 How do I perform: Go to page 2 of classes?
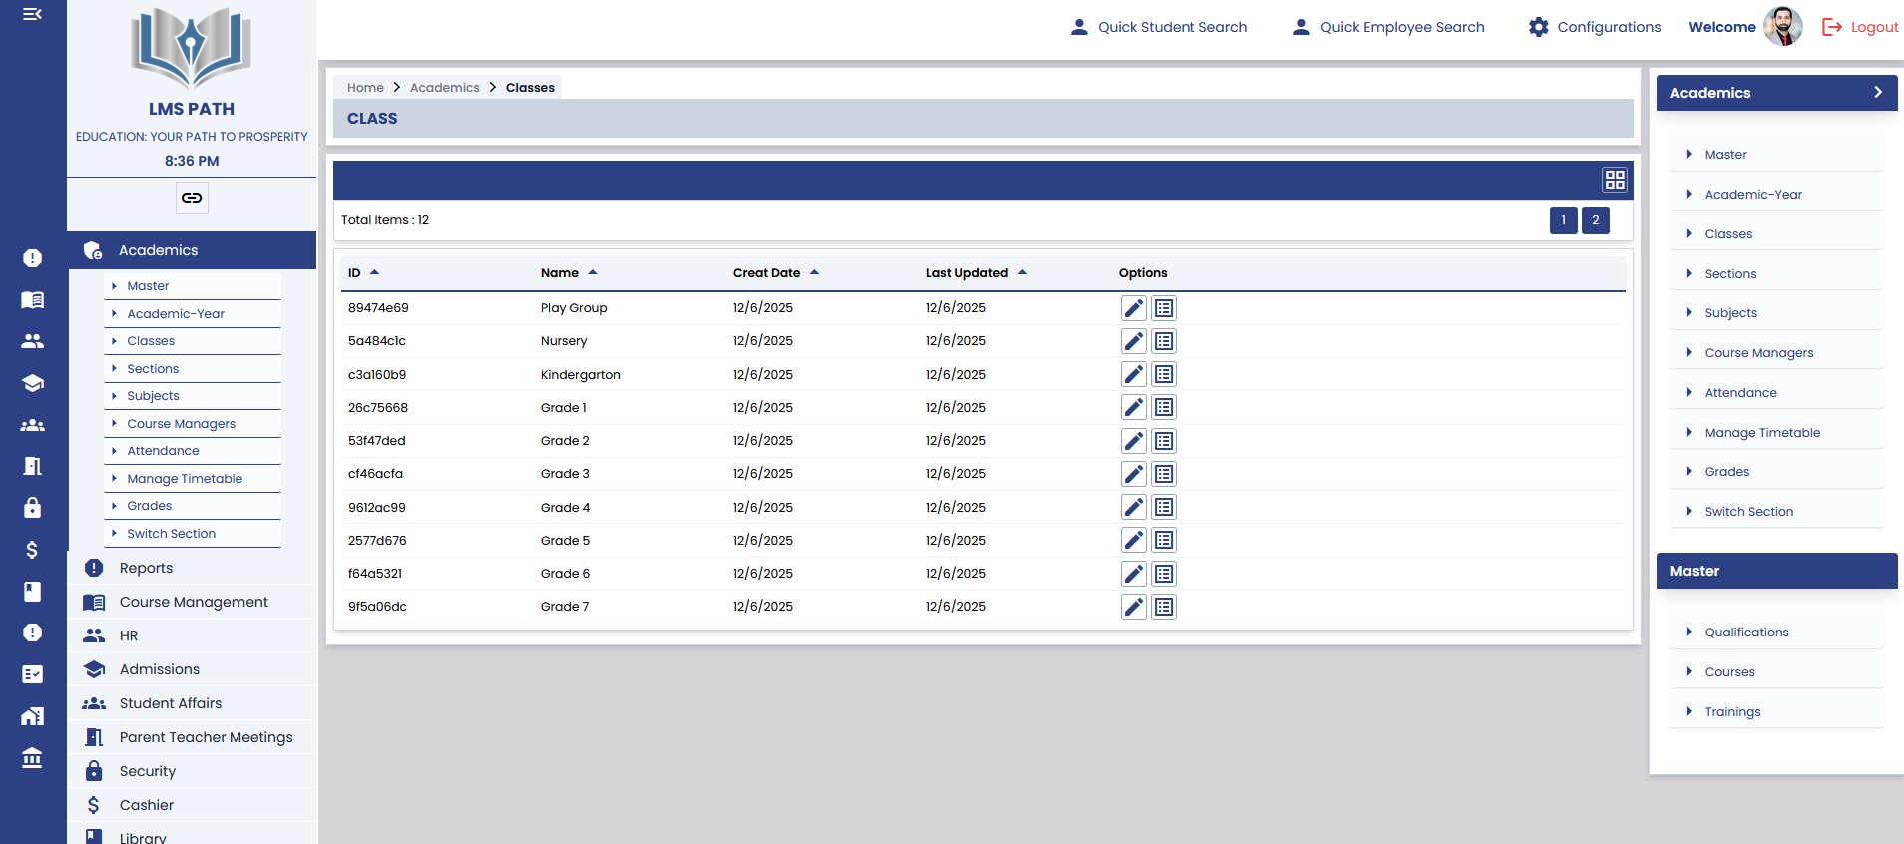click(x=1595, y=220)
